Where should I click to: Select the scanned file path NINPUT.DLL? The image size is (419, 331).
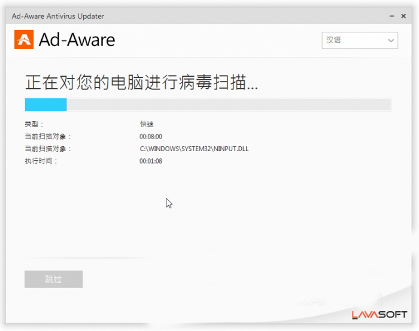194,149
